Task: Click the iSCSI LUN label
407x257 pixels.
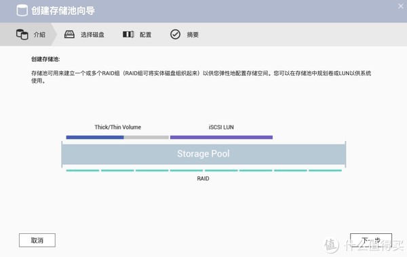Action: [x=221, y=127]
